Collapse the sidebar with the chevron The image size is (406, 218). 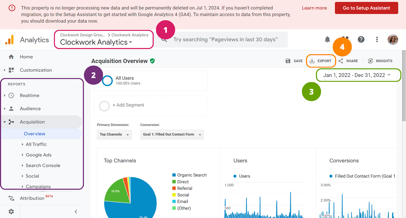pyautogui.click(x=76, y=212)
